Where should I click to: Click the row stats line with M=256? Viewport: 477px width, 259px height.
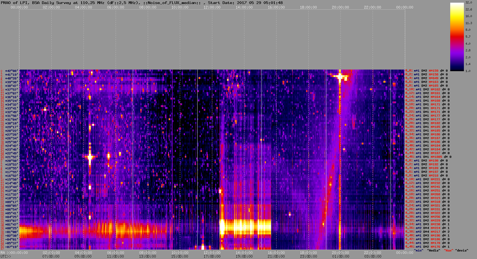point(427,217)
